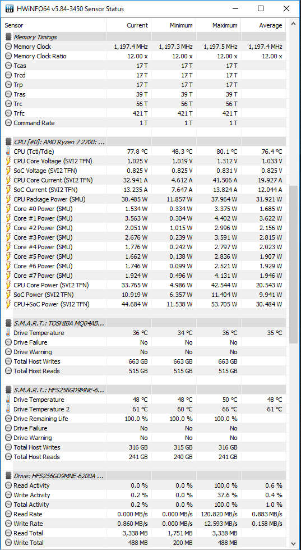
Task: Click the 80.1 °C maximum CPU temperature value
Action: click(227, 152)
